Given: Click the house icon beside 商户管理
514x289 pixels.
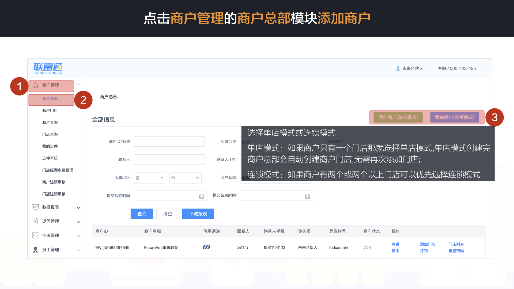Looking at the screenshot, I should tap(35, 85).
